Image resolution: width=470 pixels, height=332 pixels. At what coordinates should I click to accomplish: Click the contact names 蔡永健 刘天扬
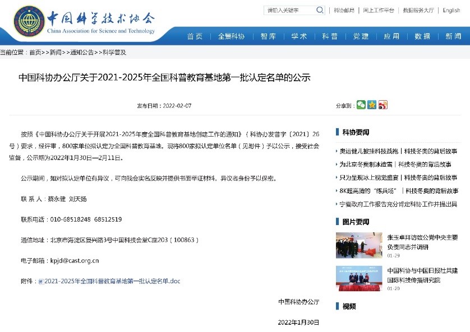67,199
